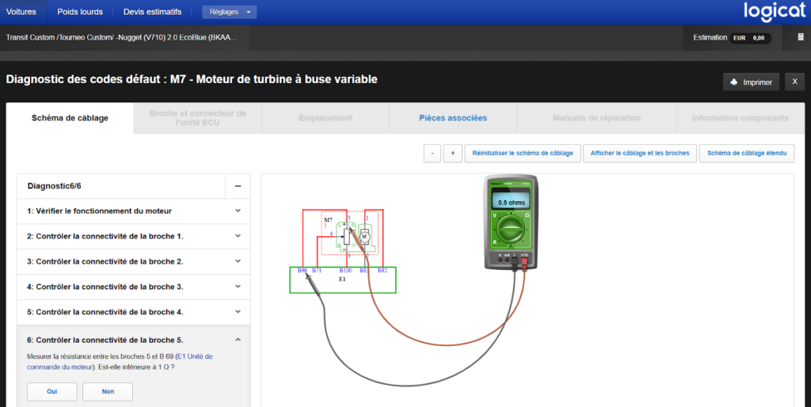Open the E1 Unité de commande link
This screenshot has height=407, width=811.
click(x=120, y=362)
